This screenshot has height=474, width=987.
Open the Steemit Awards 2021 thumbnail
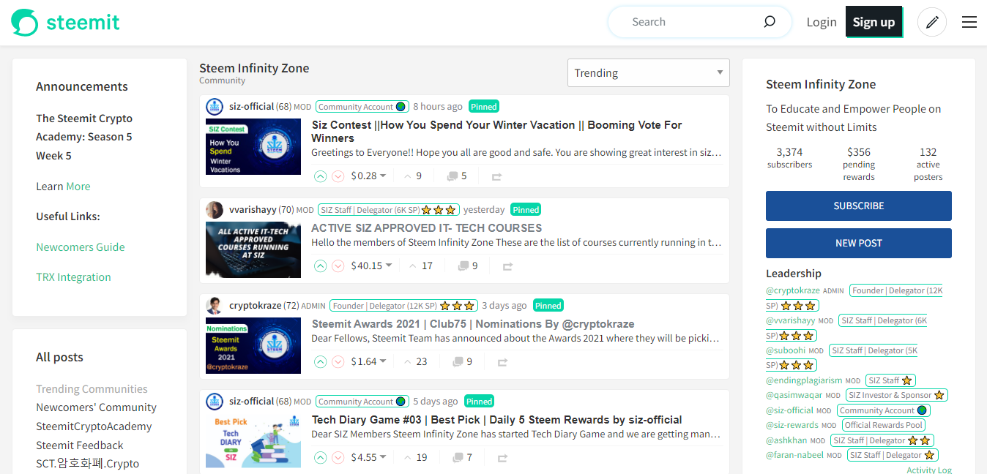253,345
